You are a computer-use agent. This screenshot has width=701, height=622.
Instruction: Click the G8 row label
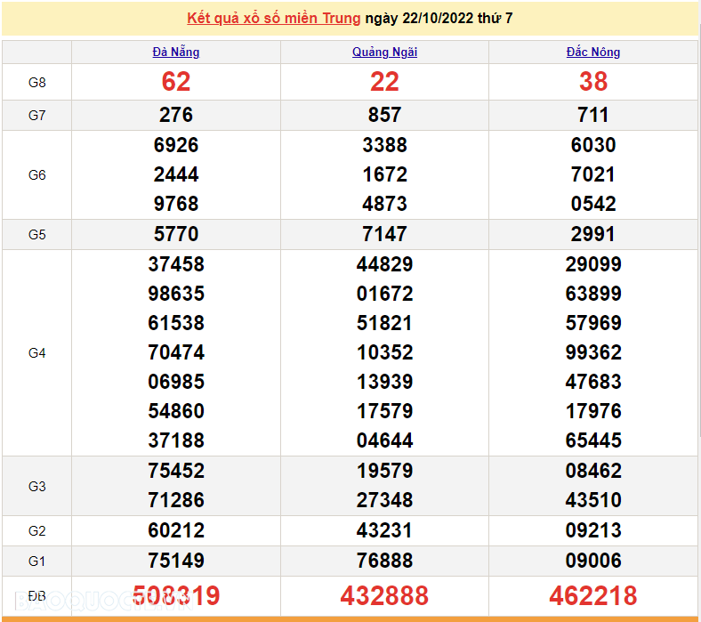(x=36, y=82)
